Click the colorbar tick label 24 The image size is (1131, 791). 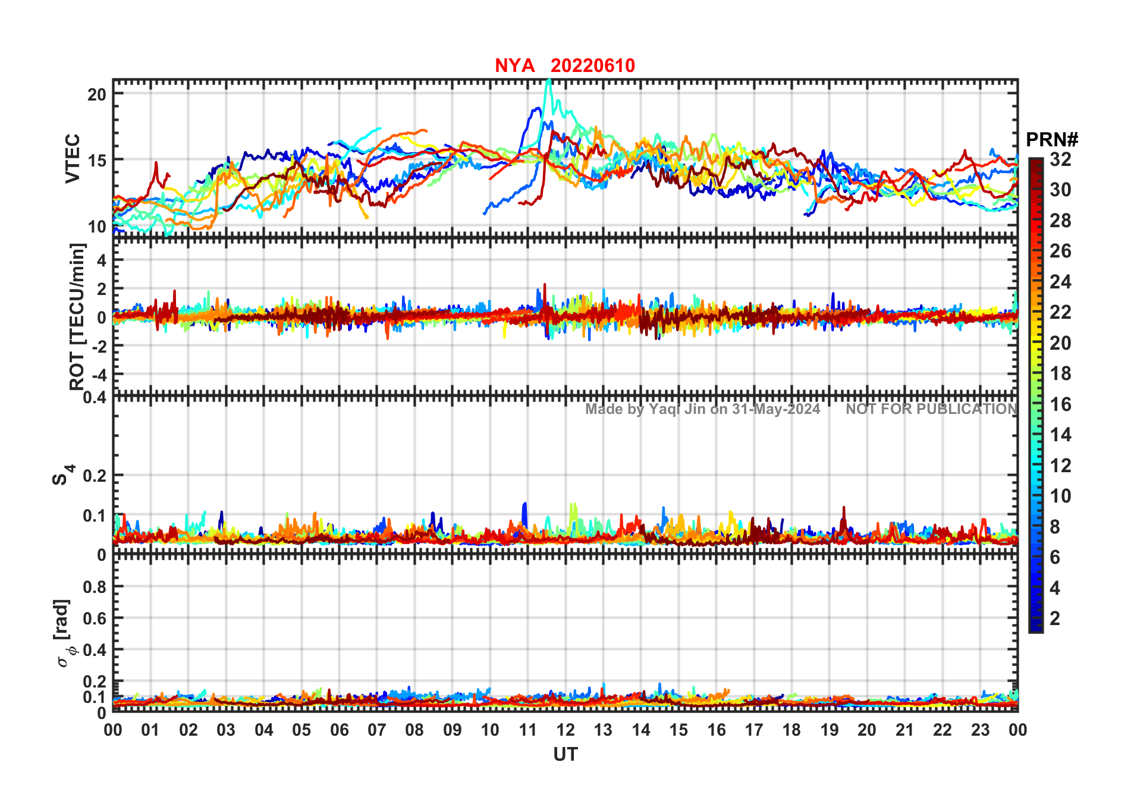click(1060, 282)
